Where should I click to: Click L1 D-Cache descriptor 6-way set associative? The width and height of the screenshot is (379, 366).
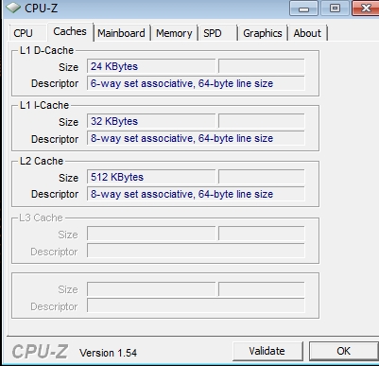click(196, 83)
